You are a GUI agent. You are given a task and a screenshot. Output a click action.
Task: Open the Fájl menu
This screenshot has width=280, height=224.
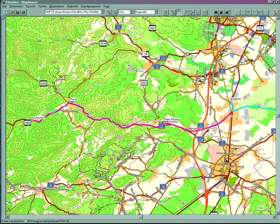pos(4,6)
